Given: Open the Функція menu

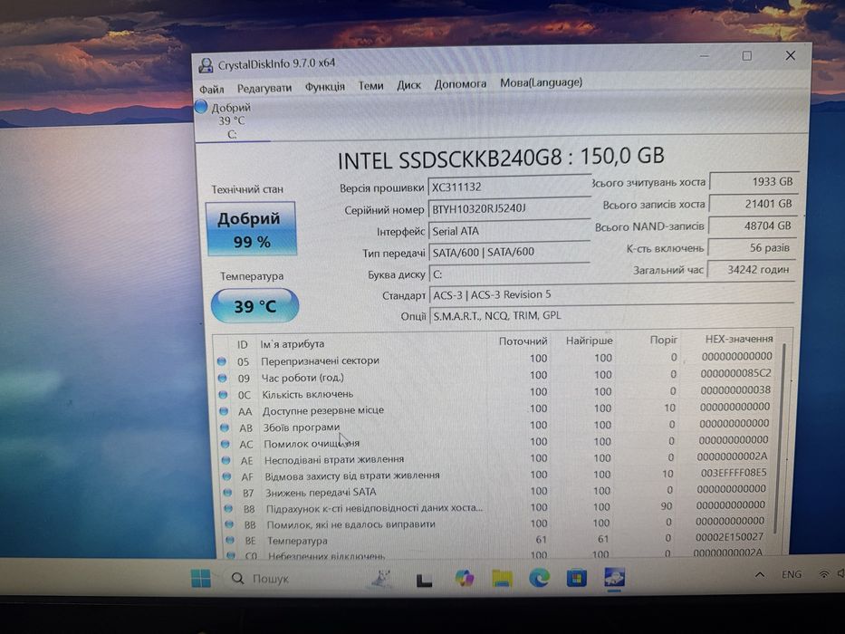Looking at the screenshot, I should pos(324,86).
